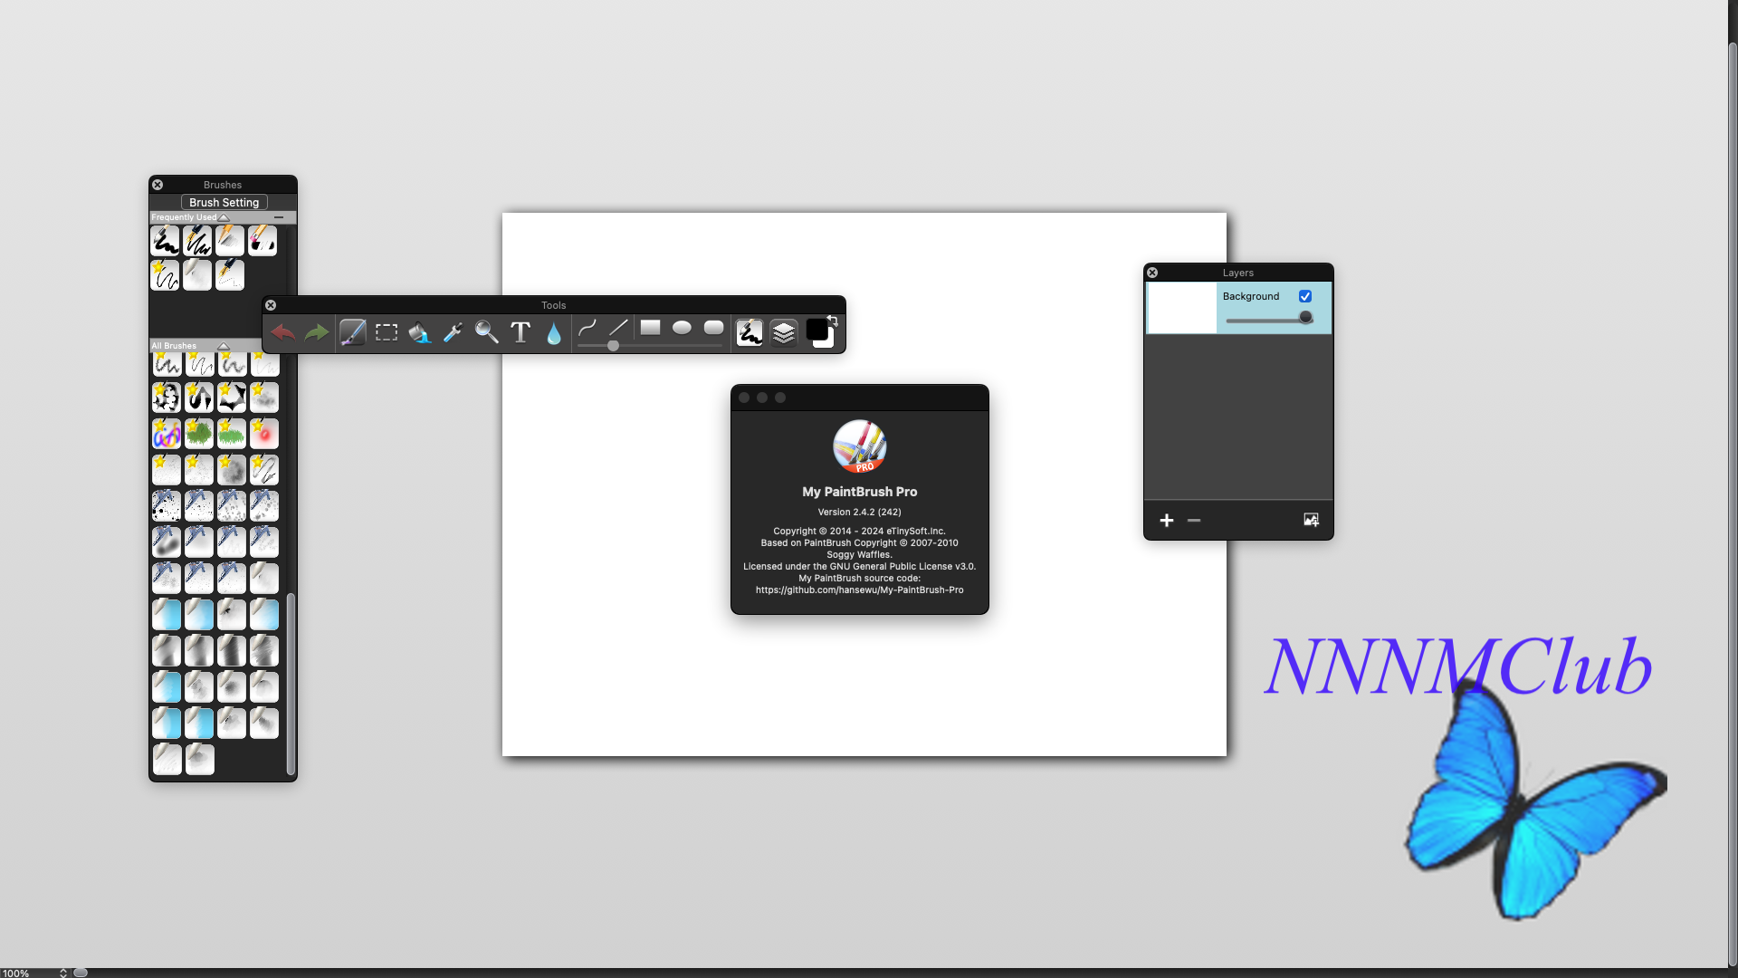Select the ellipse shape tool
Viewport: 1738px width, 978px height.
682,328
